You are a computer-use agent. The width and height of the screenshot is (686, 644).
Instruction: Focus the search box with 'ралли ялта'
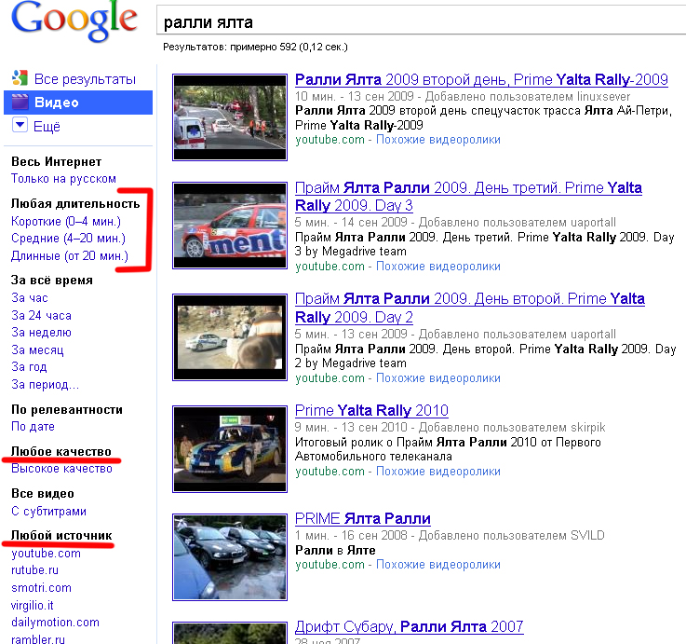click(420, 21)
